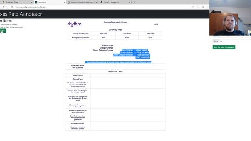Viewport: 251px width, 141px height.
Task: Click the 500 kWh table cell
Action: pos(104,34)
